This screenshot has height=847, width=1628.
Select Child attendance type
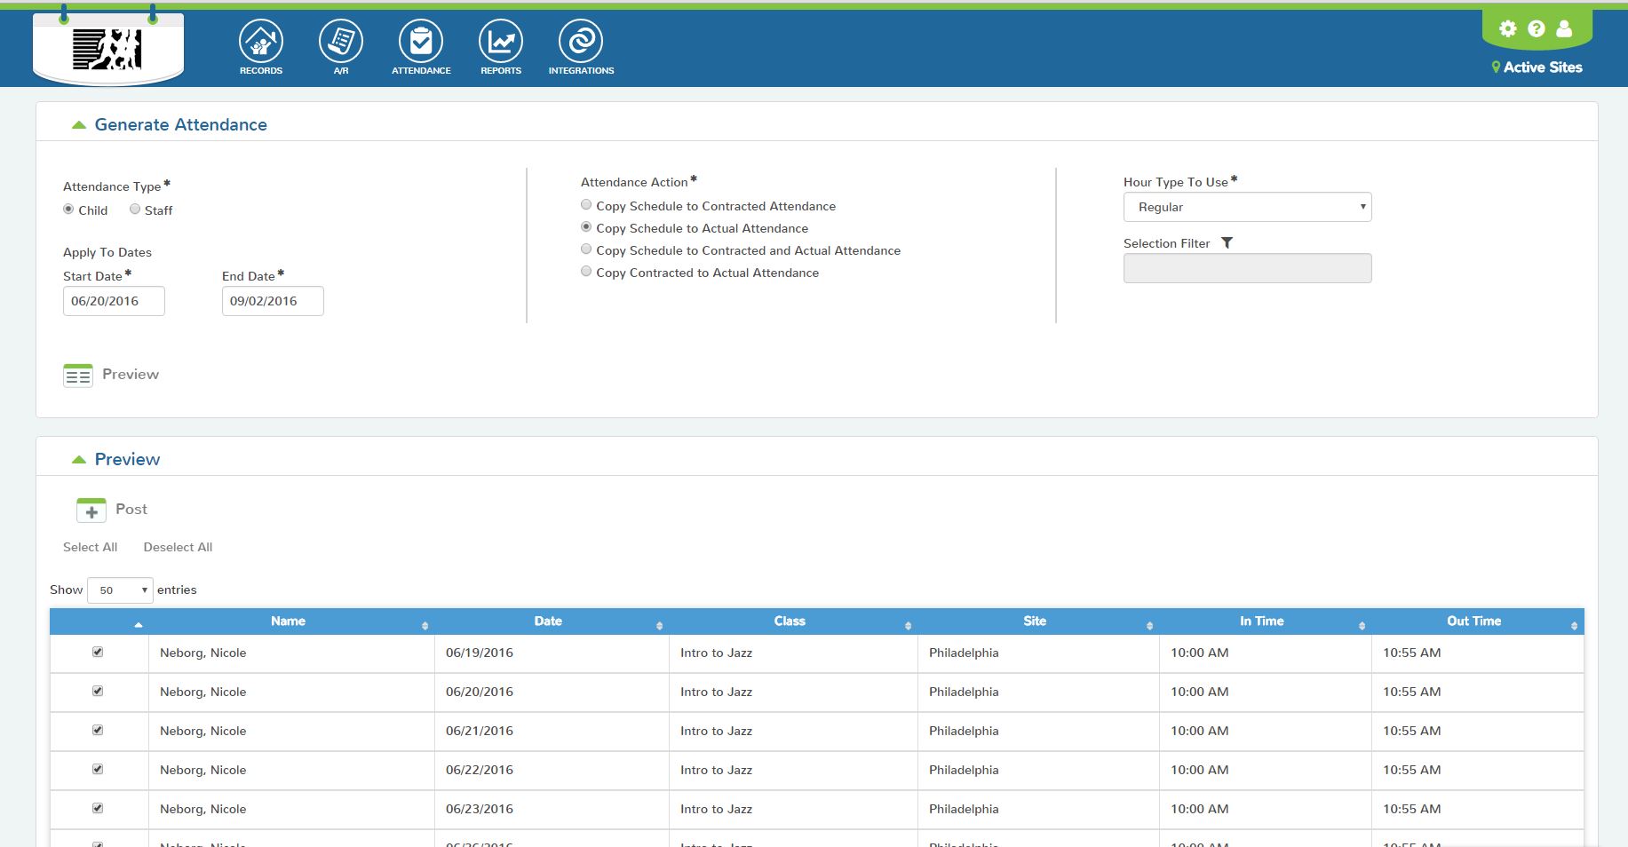pos(68,210)
